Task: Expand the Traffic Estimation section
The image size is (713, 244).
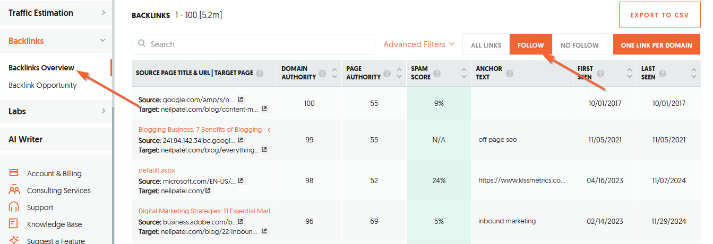Action: 56,13
